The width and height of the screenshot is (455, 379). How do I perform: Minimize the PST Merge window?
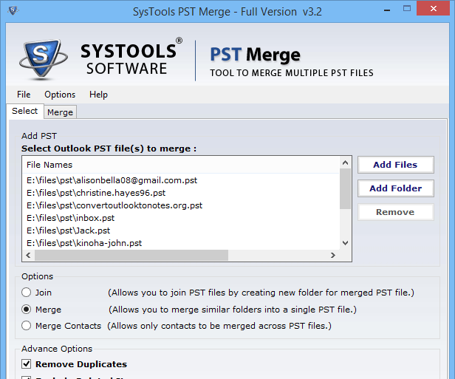click(387, 10)
